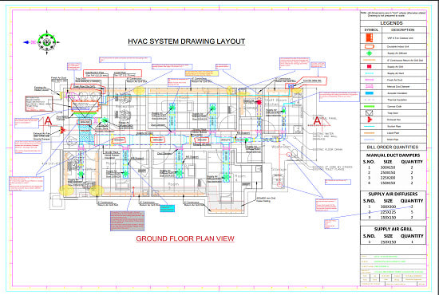Click the cyan suction pipe legend line

(370, 127)
